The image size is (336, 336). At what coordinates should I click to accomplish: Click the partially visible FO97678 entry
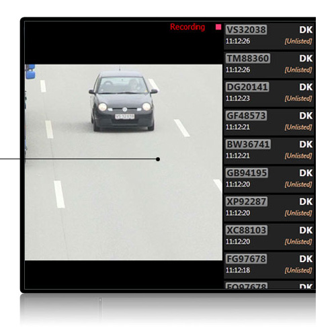pyautogui.click(x=269, y=285)
